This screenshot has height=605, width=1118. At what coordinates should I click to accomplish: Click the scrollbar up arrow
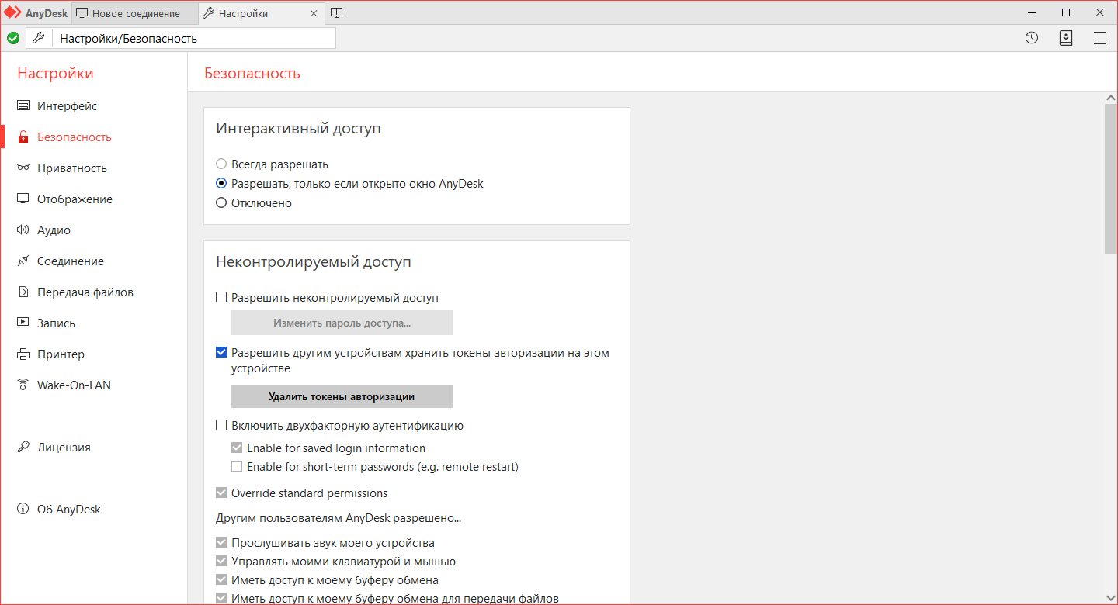[x=1111, y=98]
